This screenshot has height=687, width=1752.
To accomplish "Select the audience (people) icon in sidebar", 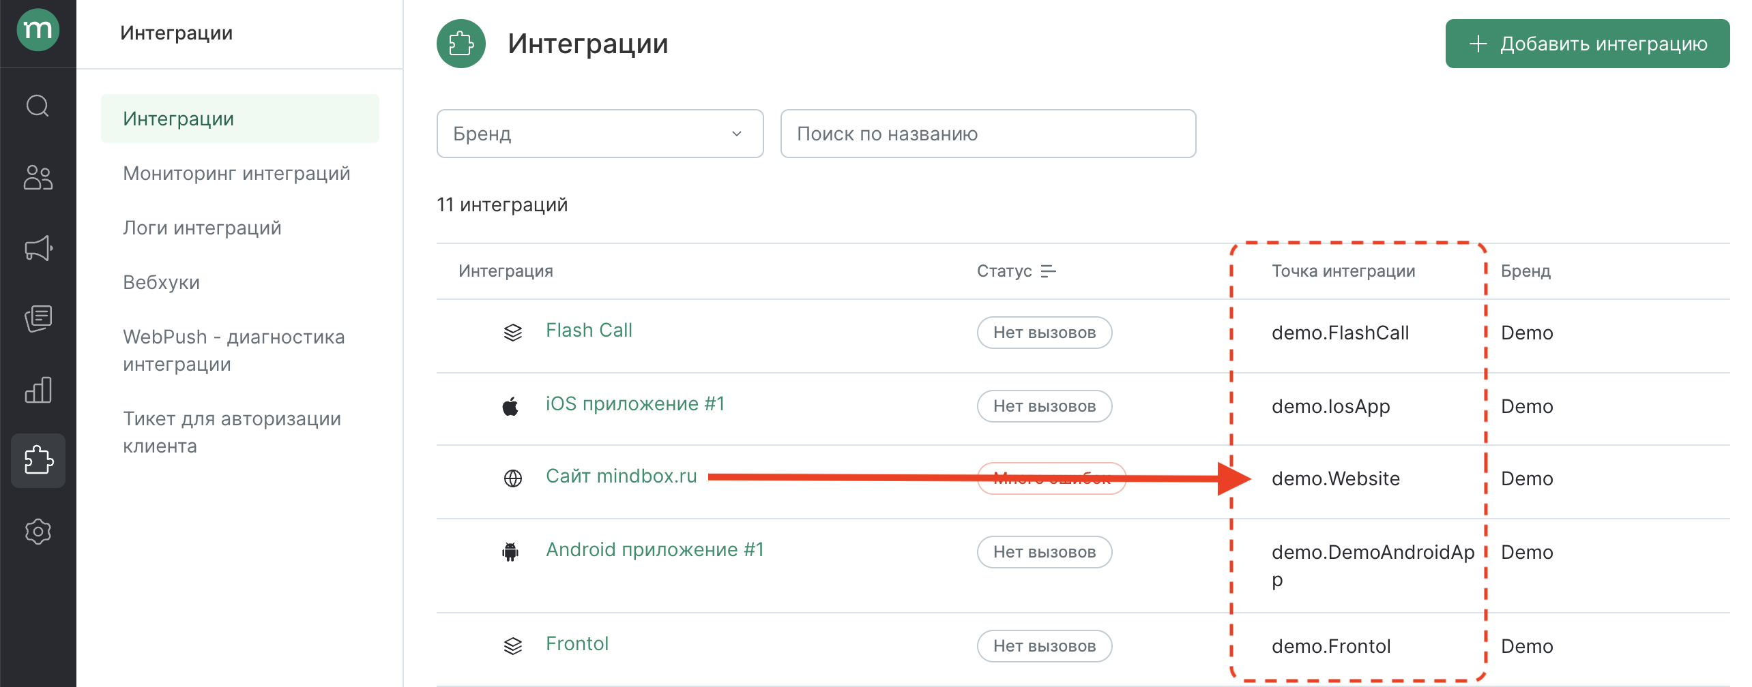I will 38,179.
